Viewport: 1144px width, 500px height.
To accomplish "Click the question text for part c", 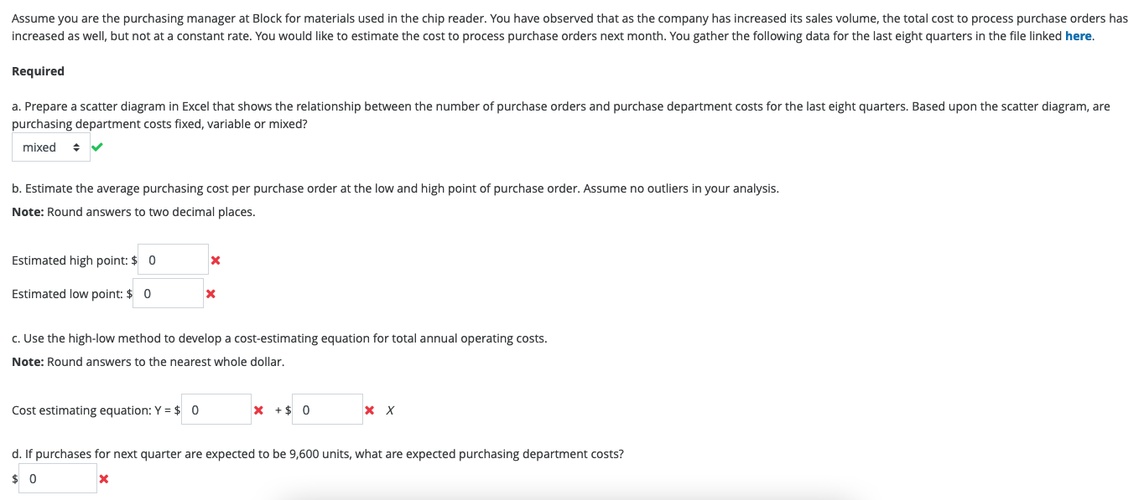I will click(x=279, y=338).
